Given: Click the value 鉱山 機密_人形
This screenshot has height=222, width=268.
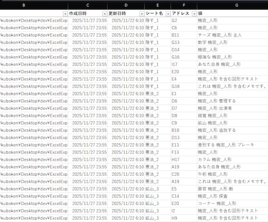Looking at the screenshot, I should click(x=213, y=123).
